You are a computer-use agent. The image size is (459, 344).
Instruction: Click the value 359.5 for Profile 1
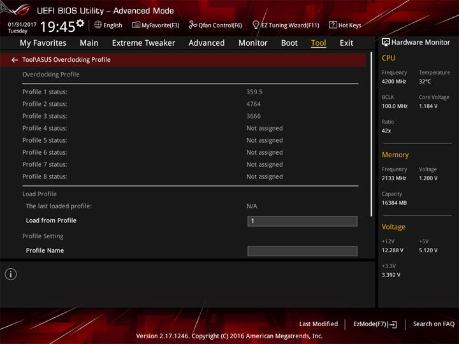coord(254,92)
